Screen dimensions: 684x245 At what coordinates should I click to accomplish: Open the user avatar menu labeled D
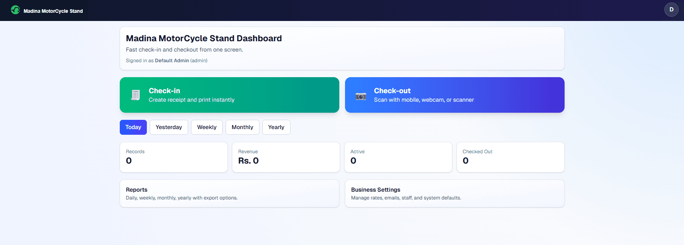click(x=671, y=10)
